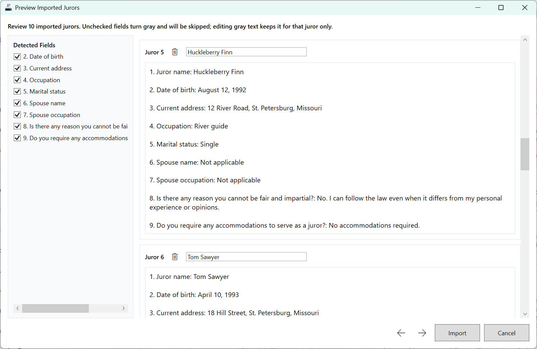Toggle the Occupation field checkbox

coord(17,80)
